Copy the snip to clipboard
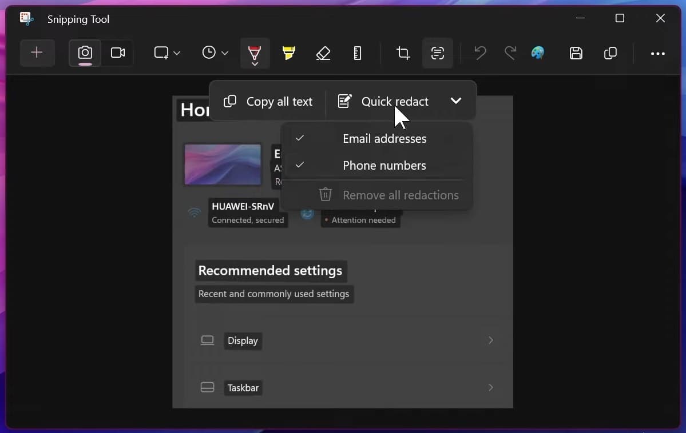 610,53
